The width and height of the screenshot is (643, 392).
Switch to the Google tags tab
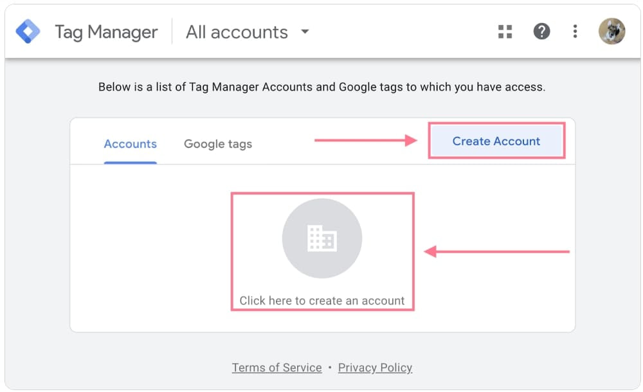click(x=218, y=144)
